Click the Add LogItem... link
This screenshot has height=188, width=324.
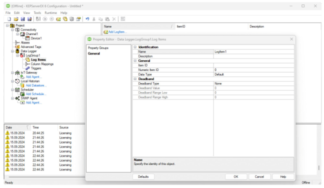(x=117, y=32)
